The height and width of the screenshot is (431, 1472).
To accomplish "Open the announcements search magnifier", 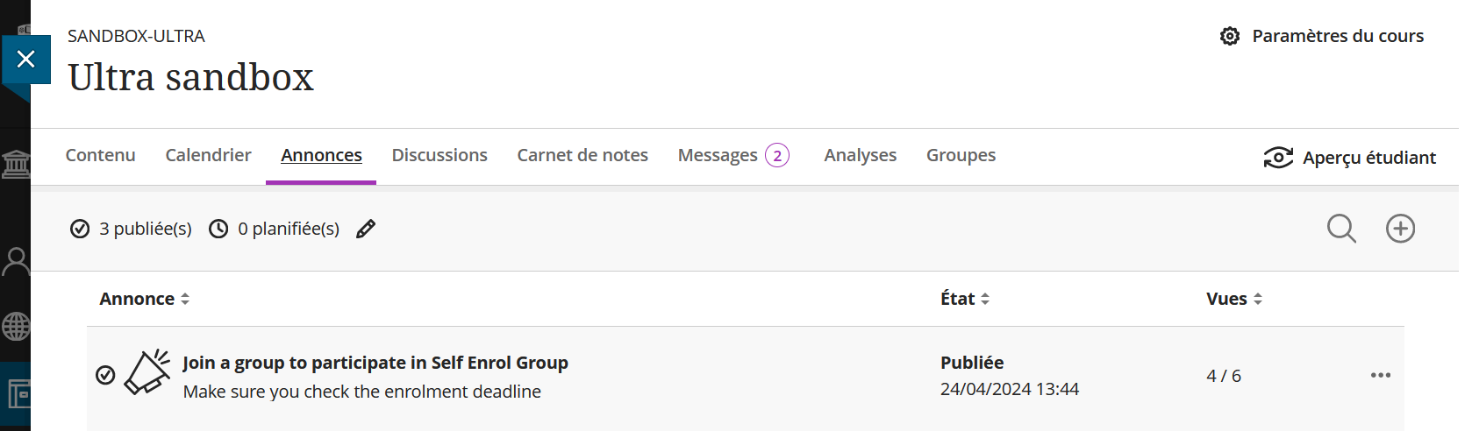I will point(1341,229).
